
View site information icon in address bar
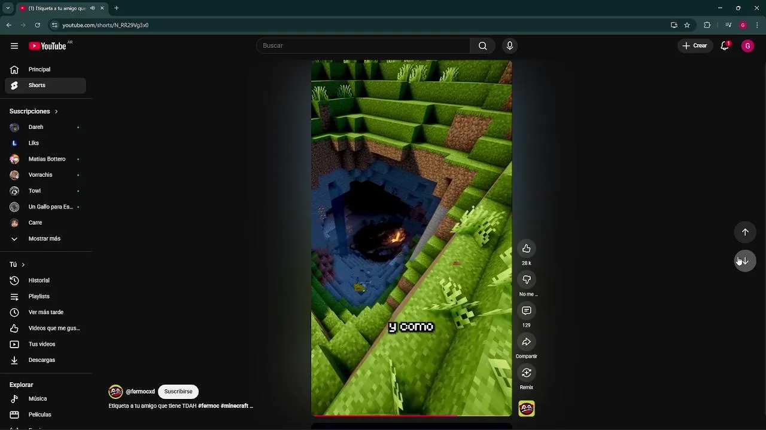[54, 25]
